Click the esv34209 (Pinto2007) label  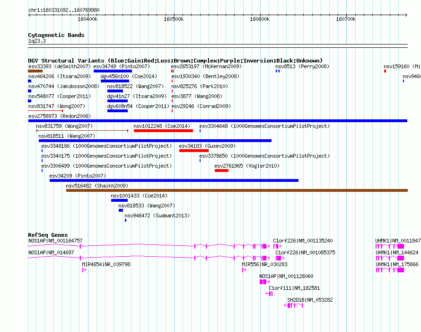click(x=78, y=176)
